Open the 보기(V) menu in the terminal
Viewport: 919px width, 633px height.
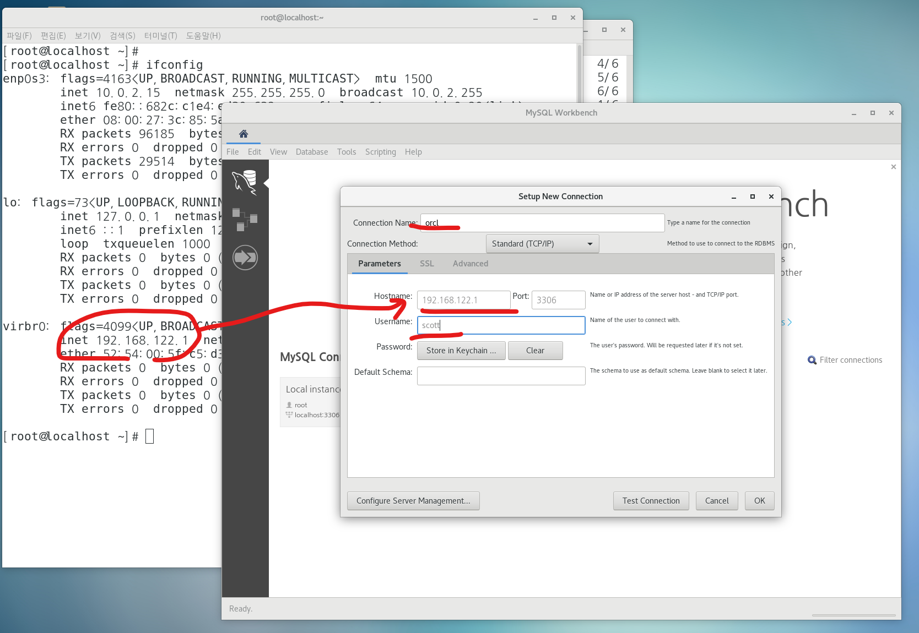[x=88, y=36]
